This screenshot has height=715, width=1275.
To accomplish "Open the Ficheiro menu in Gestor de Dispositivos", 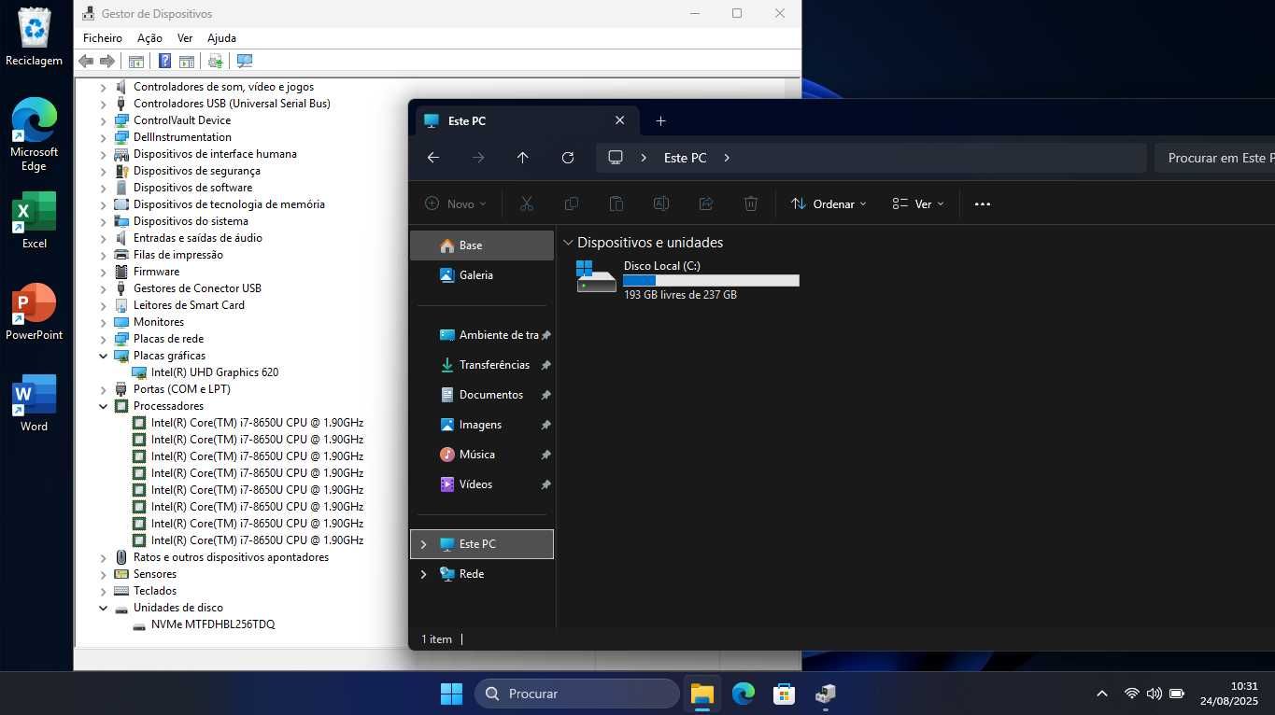I will [103, 38].
